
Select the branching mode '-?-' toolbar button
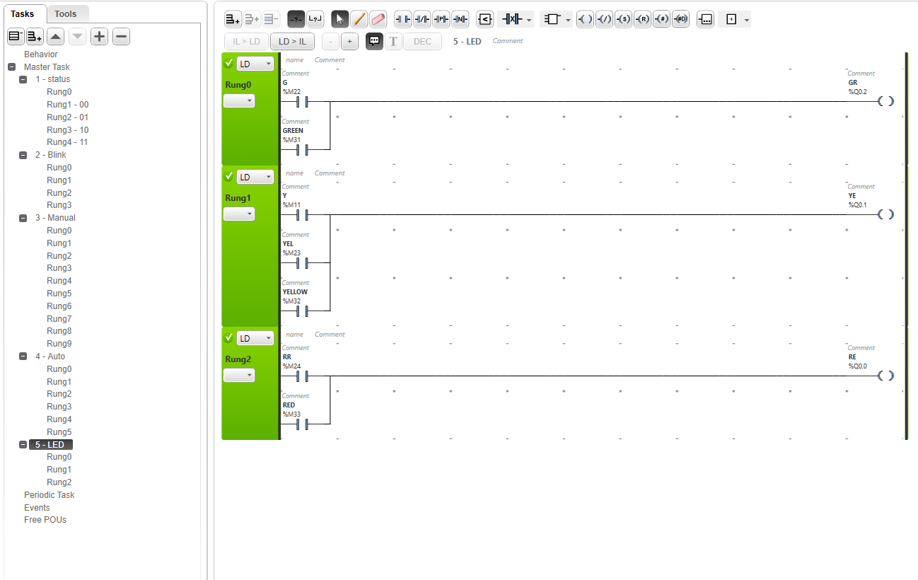[296, 19]
